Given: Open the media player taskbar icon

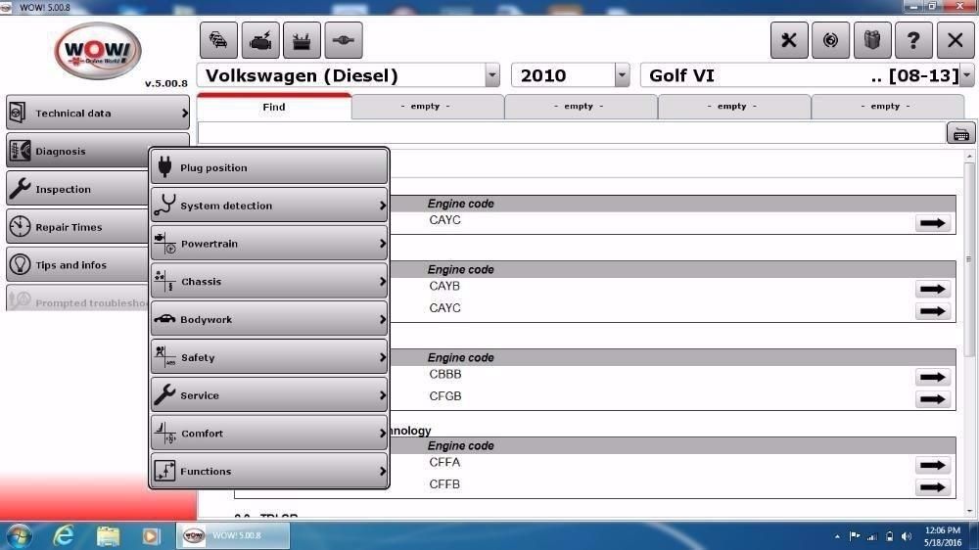Looking at the screenshot, I should (151, 535).
